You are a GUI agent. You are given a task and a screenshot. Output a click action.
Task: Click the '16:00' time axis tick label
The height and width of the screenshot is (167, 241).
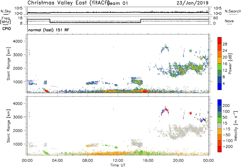[148, 161]
